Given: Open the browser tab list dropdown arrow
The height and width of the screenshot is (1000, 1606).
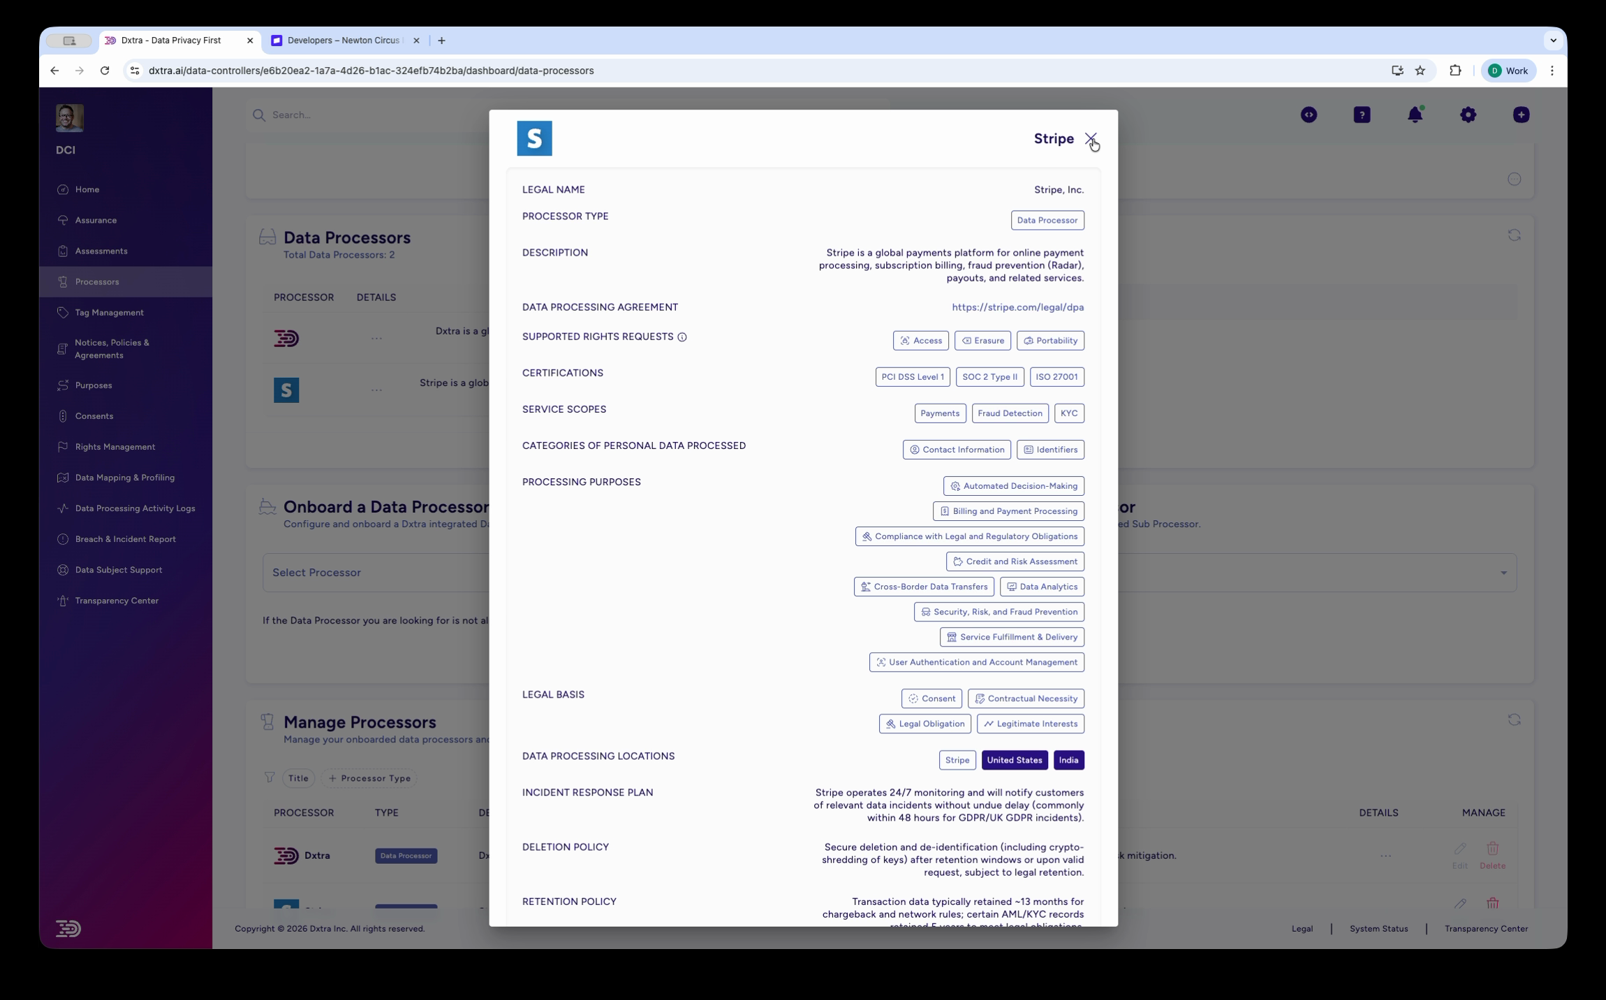Looking at the screenshot, I should (1554, 40).
